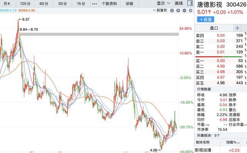Image resolution: width=247 pixels, height=153 pixels.
Task: Click the 24.65% axis label
Action: 186,28
